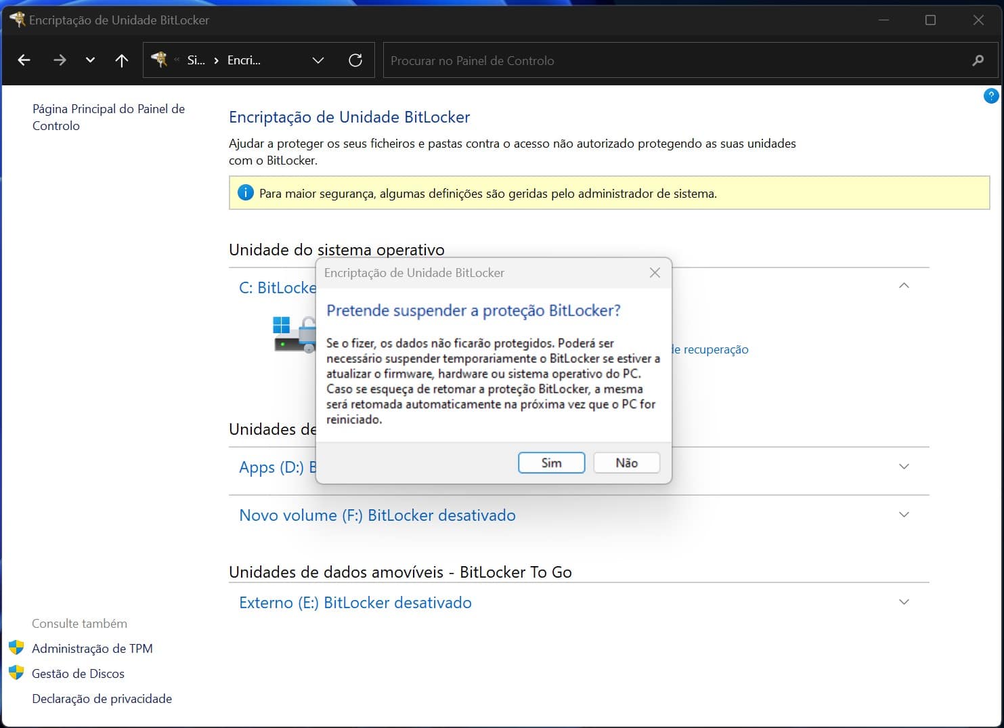Refresh the Control Panel page
The width and height of the screenshot is (1004, 728).
coord(355,60)
